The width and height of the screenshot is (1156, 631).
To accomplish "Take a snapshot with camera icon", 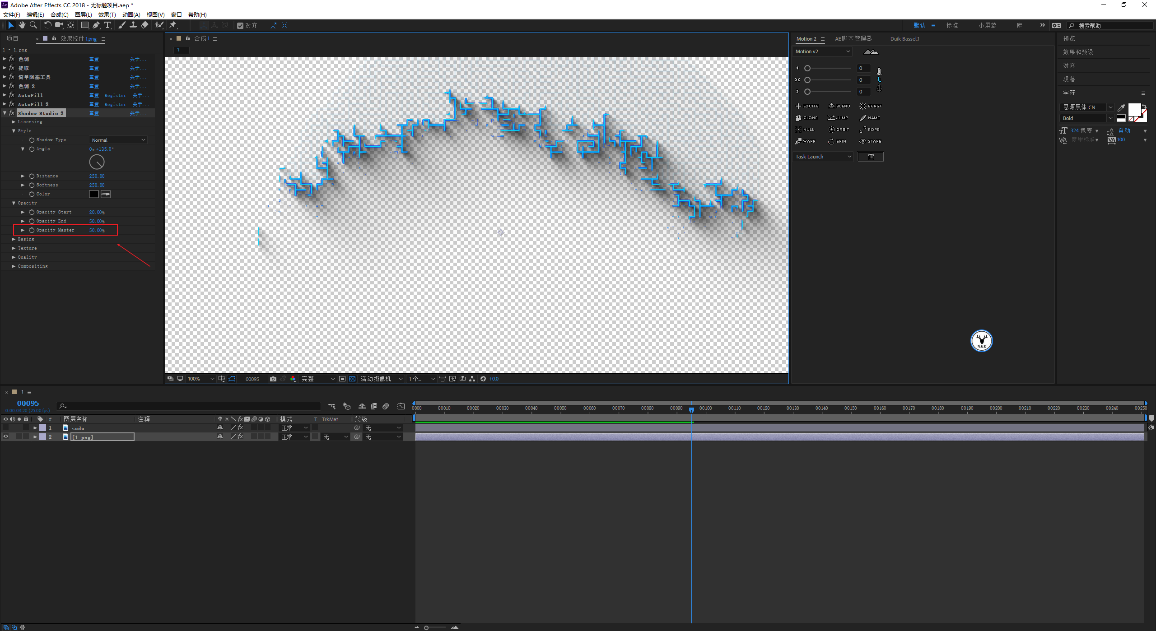I will [273, 379].
